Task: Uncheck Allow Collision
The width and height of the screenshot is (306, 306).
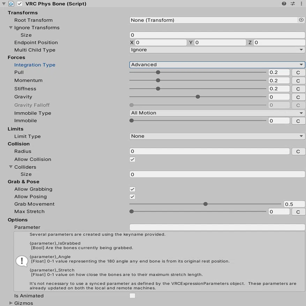Action: (132, 159)
